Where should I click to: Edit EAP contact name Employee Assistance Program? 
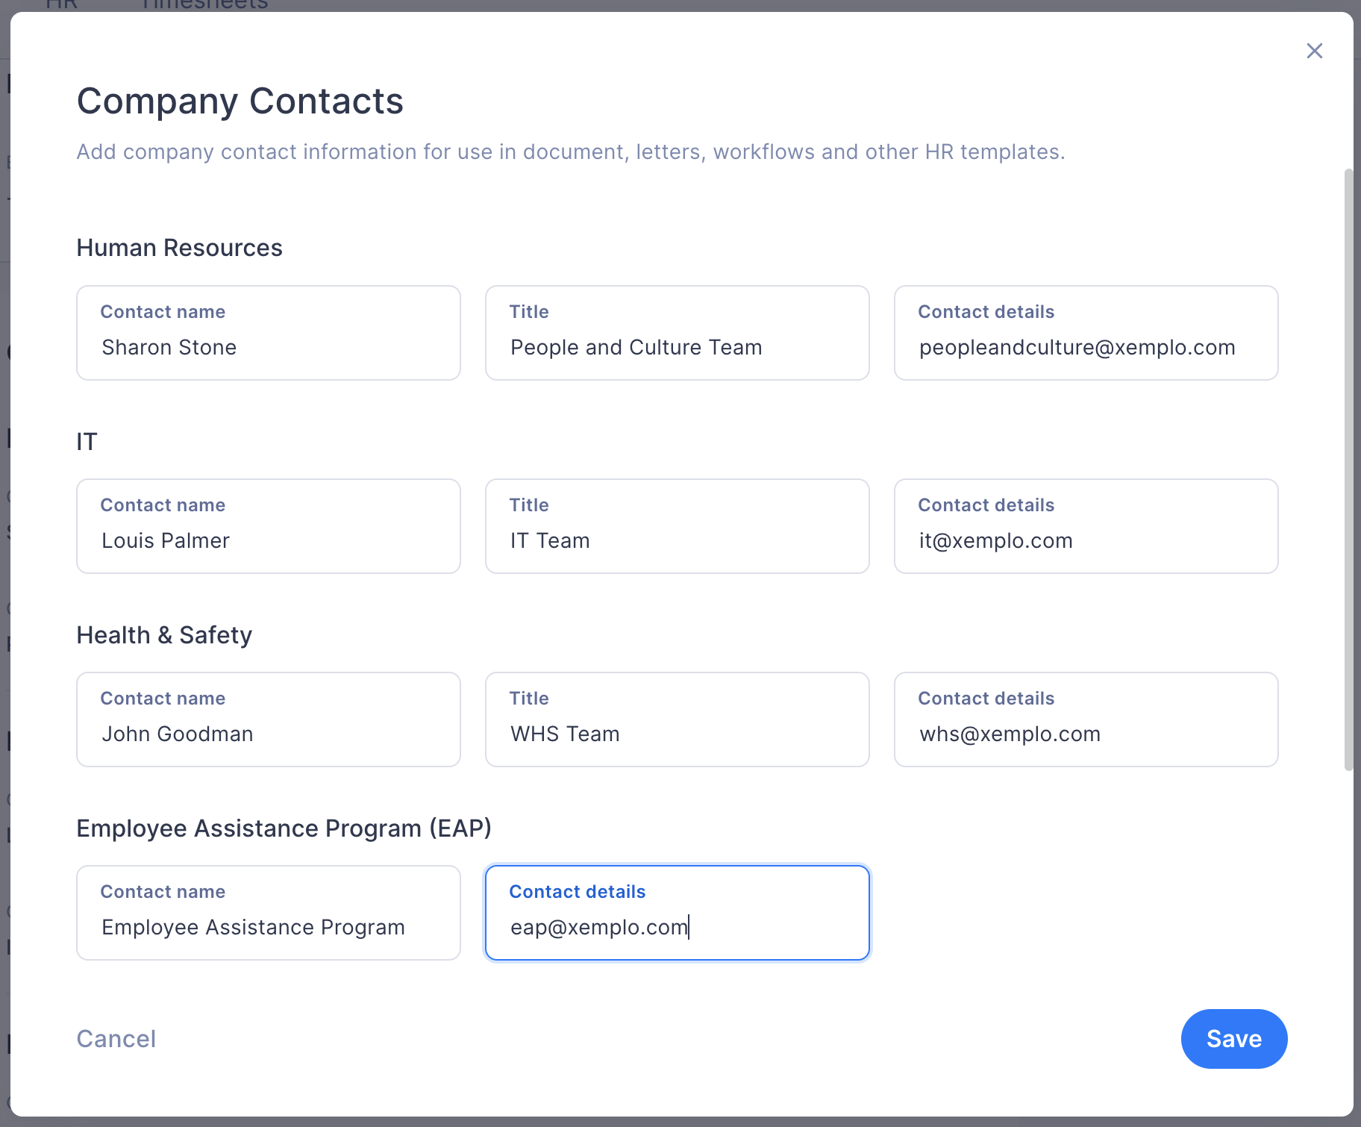tap(269, 913)
